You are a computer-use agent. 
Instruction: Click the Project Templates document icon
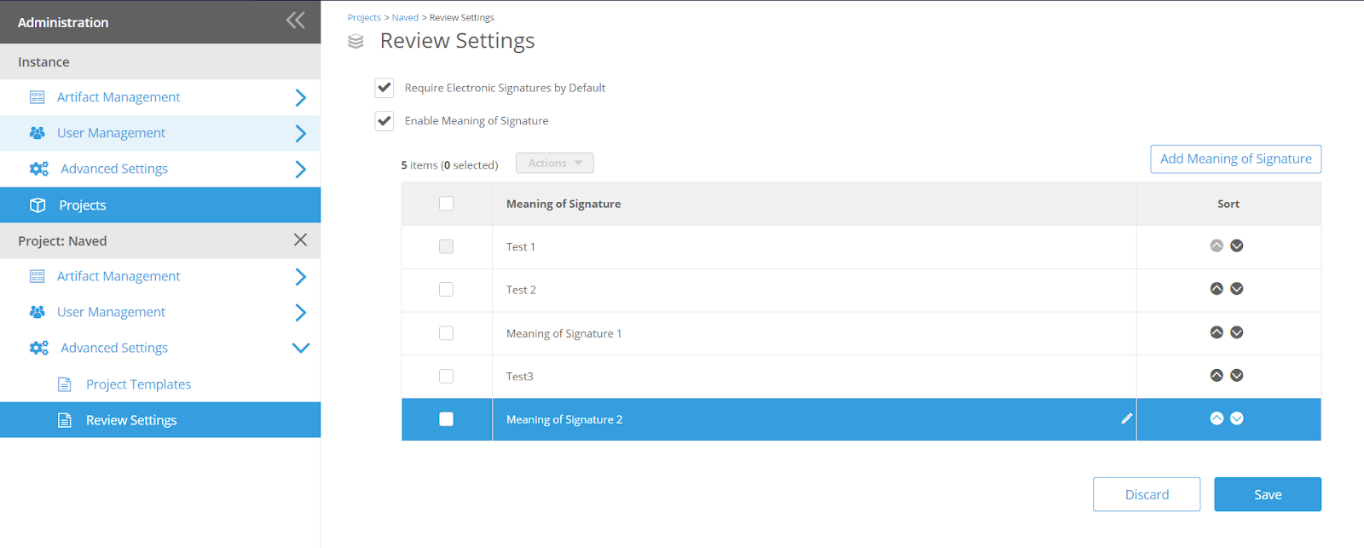[65, 384]
